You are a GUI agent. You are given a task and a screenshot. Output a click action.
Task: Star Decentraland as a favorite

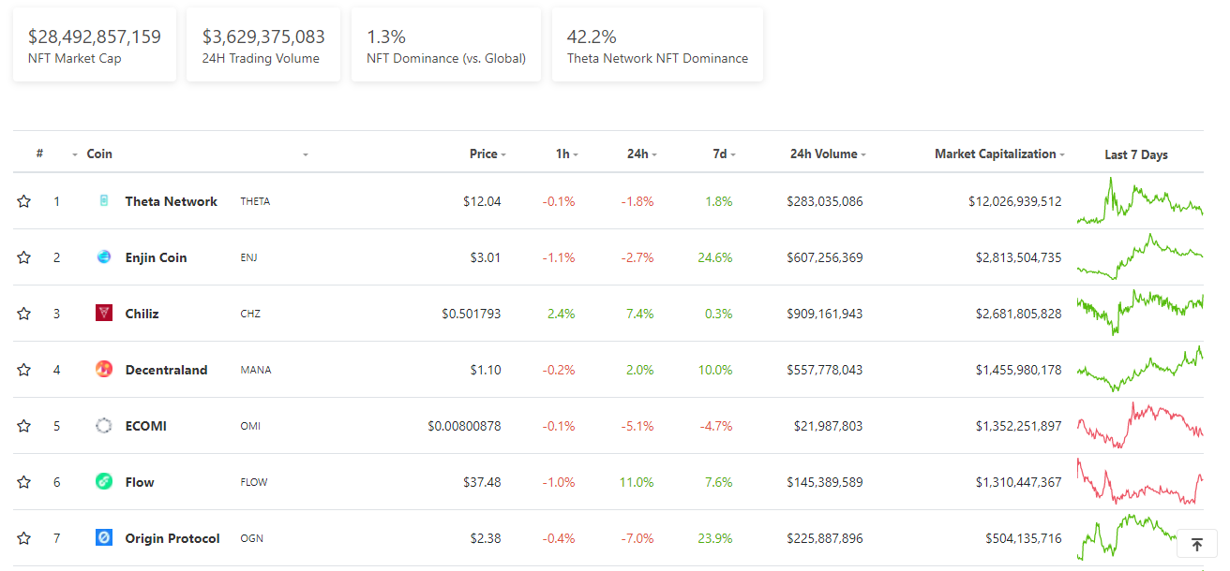24,370
